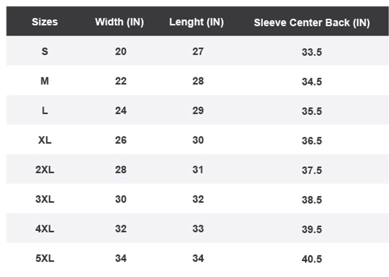Click the length value 28
The height and width of the screenshot is (277, 389).
pyautogui.click(x=198, y=81)
